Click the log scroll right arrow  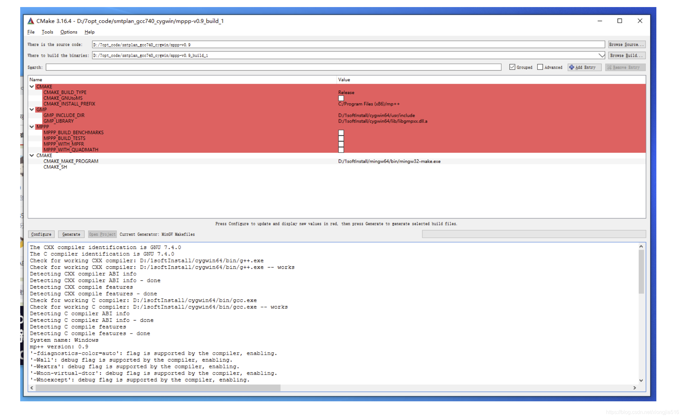pos(635,388)
